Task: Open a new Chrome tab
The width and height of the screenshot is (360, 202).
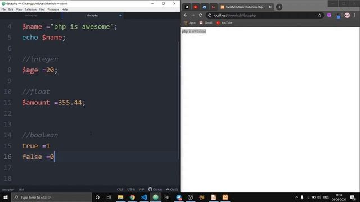Action: click(279, 7)
